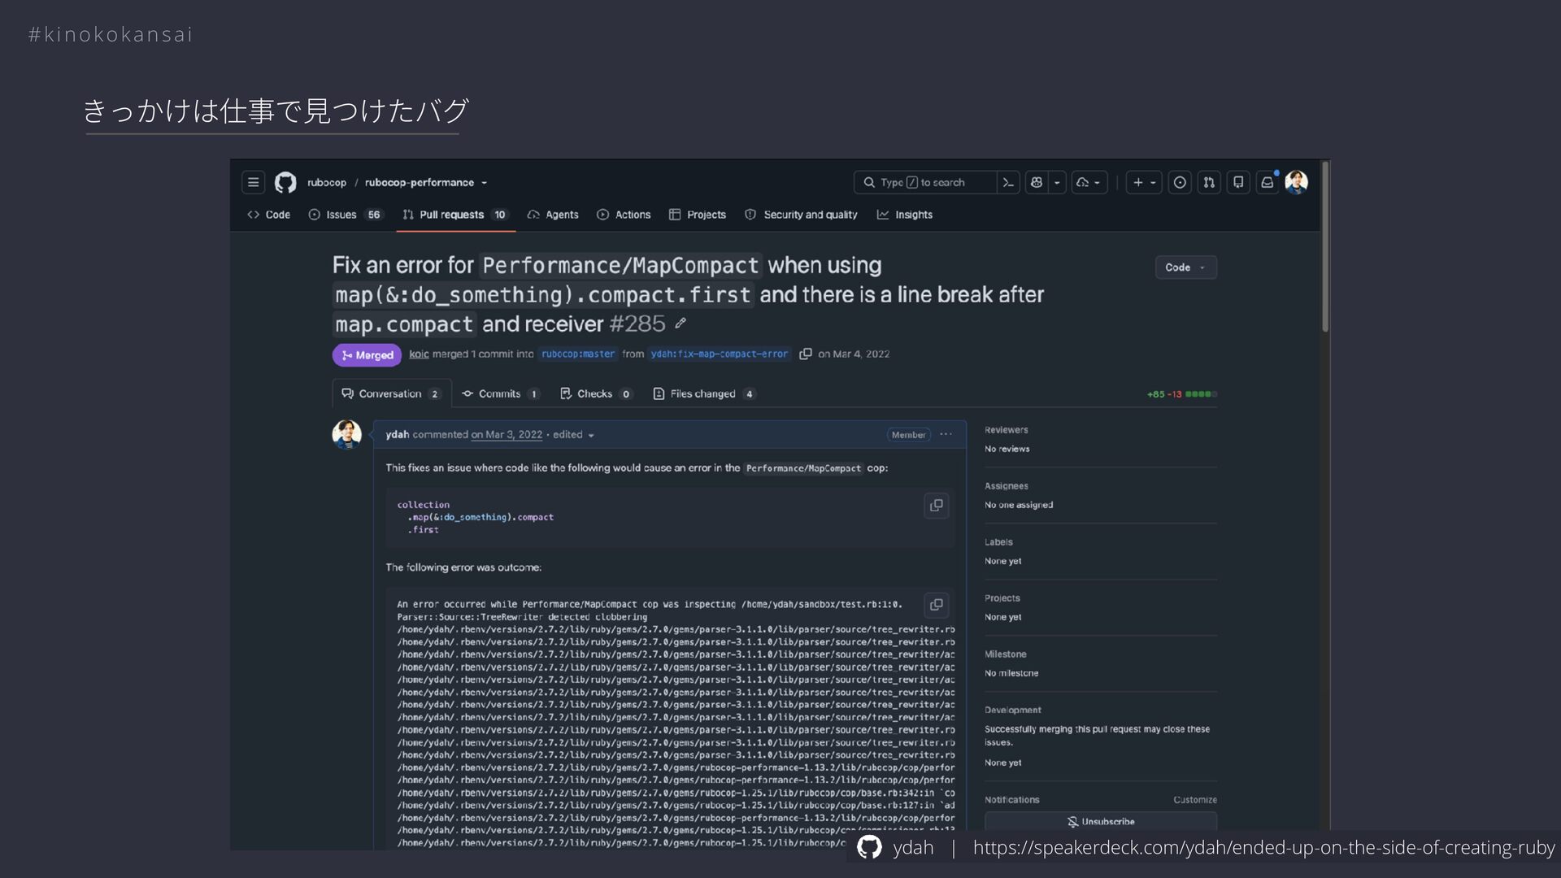The image size is (1561, 878).
Task: Select the Pull requests tab
Action: pos(455,215)
